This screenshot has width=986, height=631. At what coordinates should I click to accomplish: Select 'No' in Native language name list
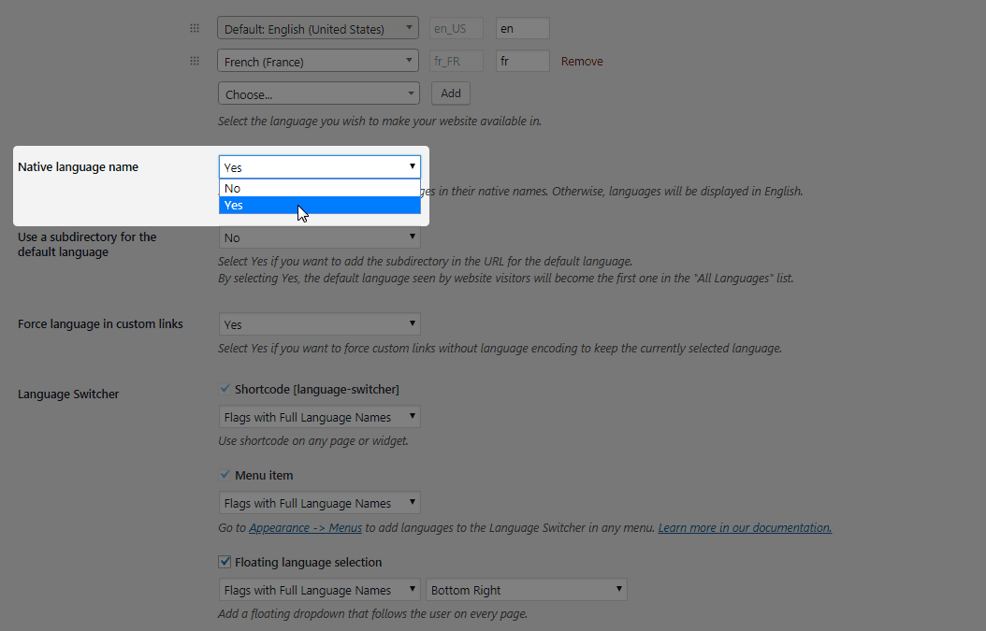(319, 188)
